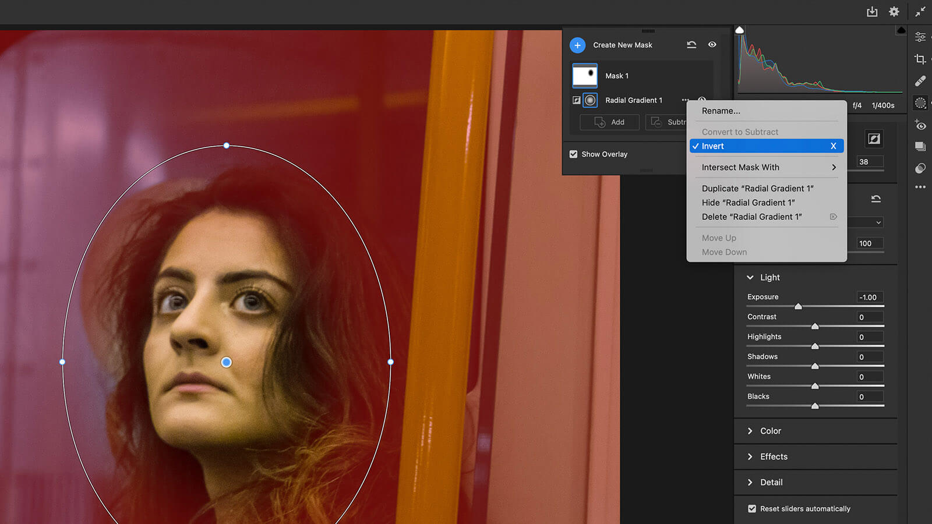Select the Crop tool icon
Screen dimensions: 932x524
click(x=920, y=59)
